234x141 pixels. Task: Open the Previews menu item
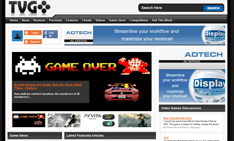[x=55, y=20]
